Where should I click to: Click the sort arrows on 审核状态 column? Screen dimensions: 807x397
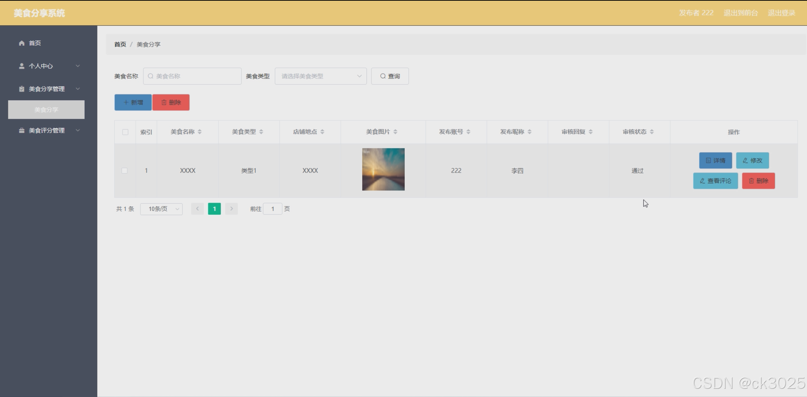652,132
